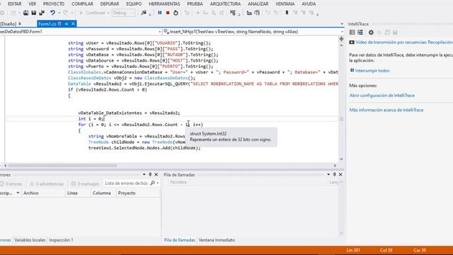Image resolution: width=453 pixels, height=255 pixels.
Task: Click the Step Out icon
Action: (222, 13)
